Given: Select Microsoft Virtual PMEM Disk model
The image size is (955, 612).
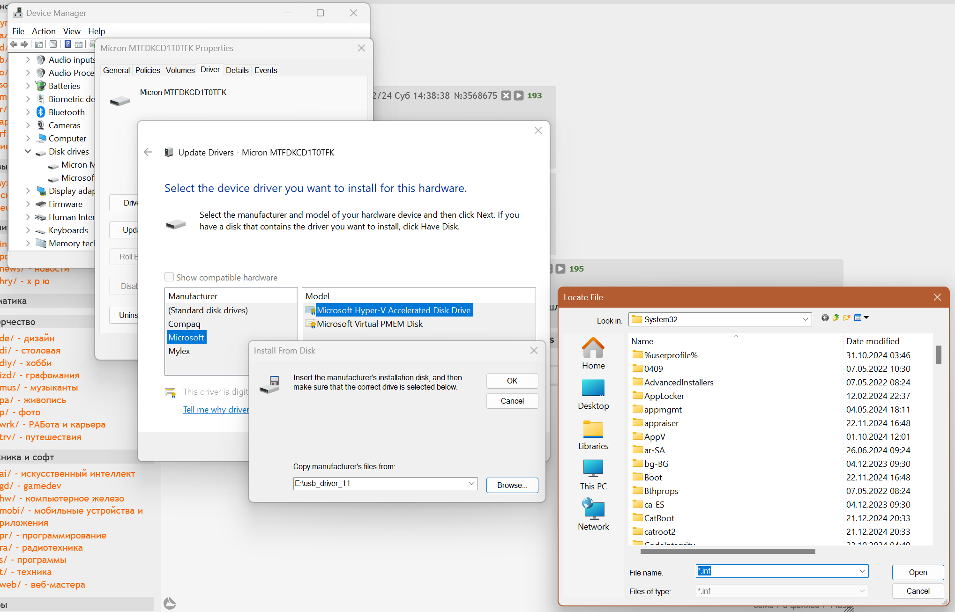Looking at the screenshot, I should click(369, 324).
